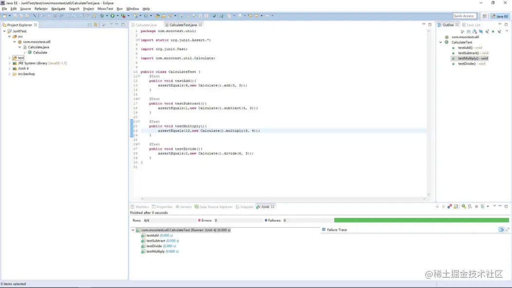Open JUnit test run history icon
512x288 pixels.
pos(483,206)
